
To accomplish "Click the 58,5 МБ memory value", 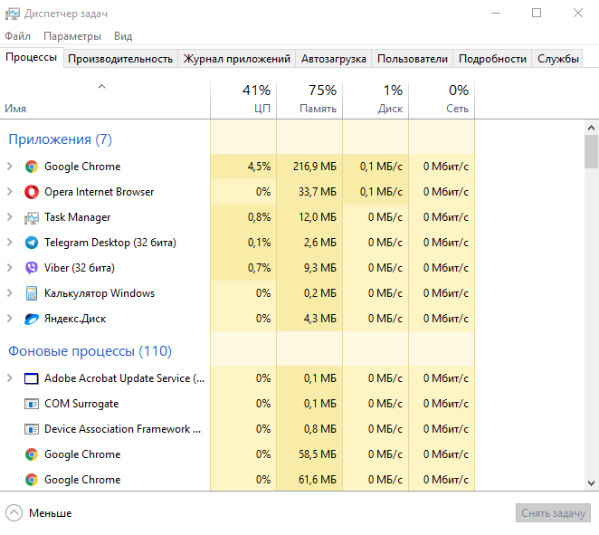I will (318, 454).
